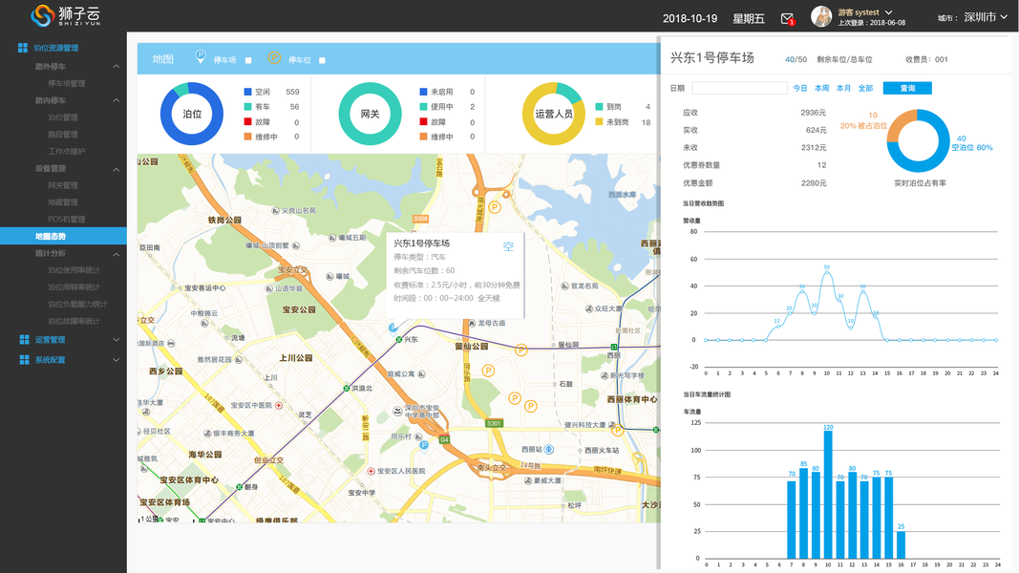The image size is (1019, 573).
Task: Collapse the 路外停车 sidebar section
Action: click(x=116, y=66)
